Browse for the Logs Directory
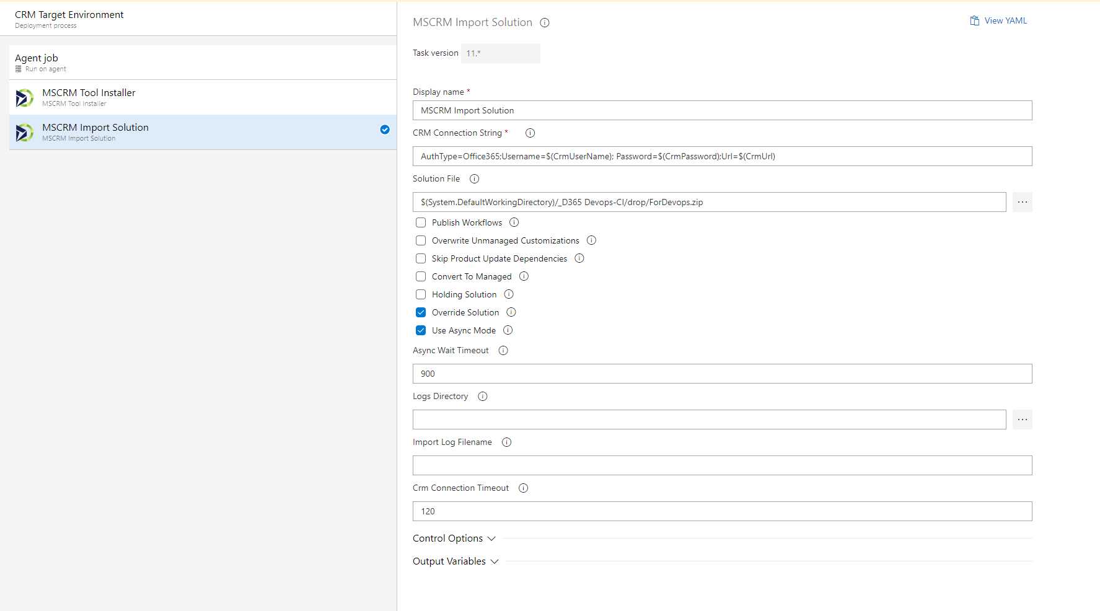The height and width of the screenshot is (611, 1100). coord(1023,420)
